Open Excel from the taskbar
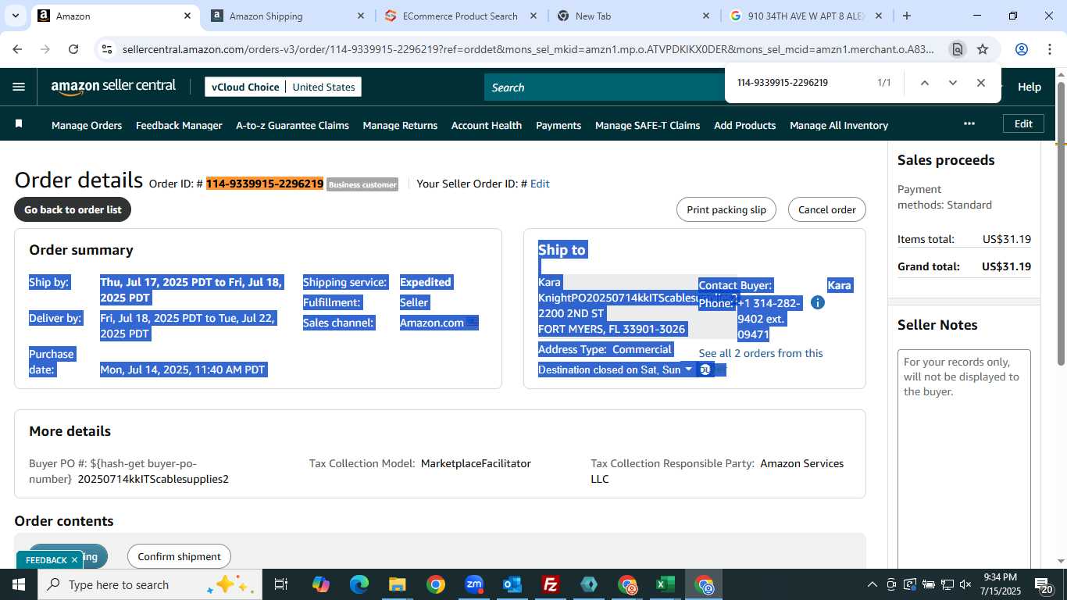The image size is (1067, 600). [666, 584]
